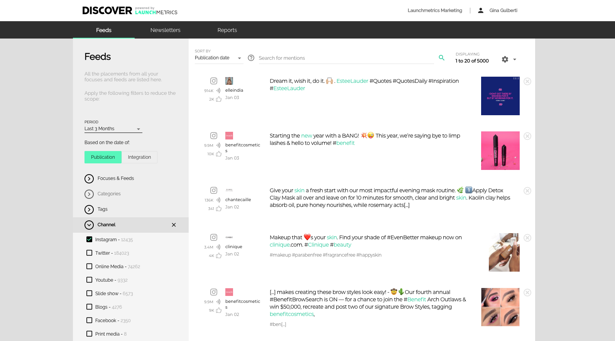Open the chantecaille account name
Screen dimensions: 615x341
pyautogui.click(x=238, y=200)
